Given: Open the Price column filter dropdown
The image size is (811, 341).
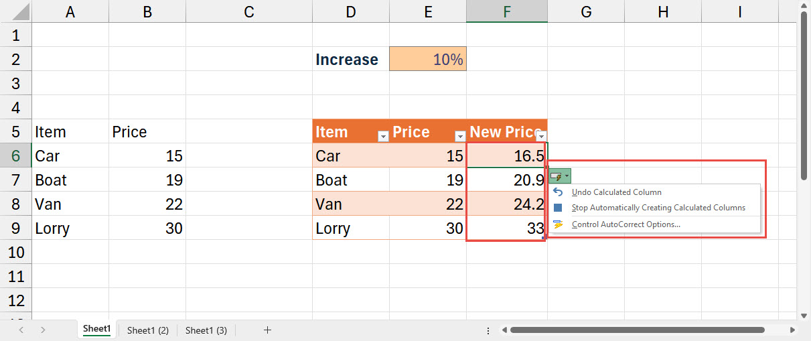Looking at the screenshot, I should [460, 136].
